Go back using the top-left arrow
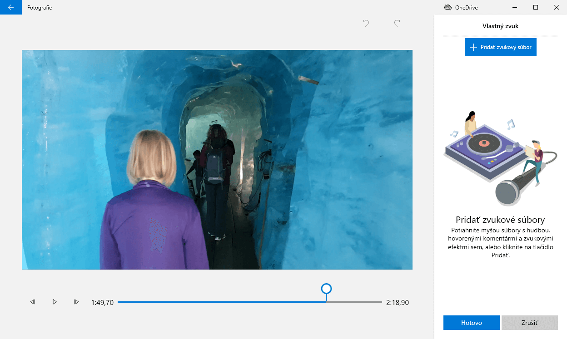 click(x=11, y=7)
